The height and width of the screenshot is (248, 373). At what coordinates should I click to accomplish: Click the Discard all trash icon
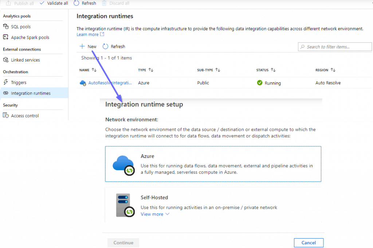click(x=104, y=3)
